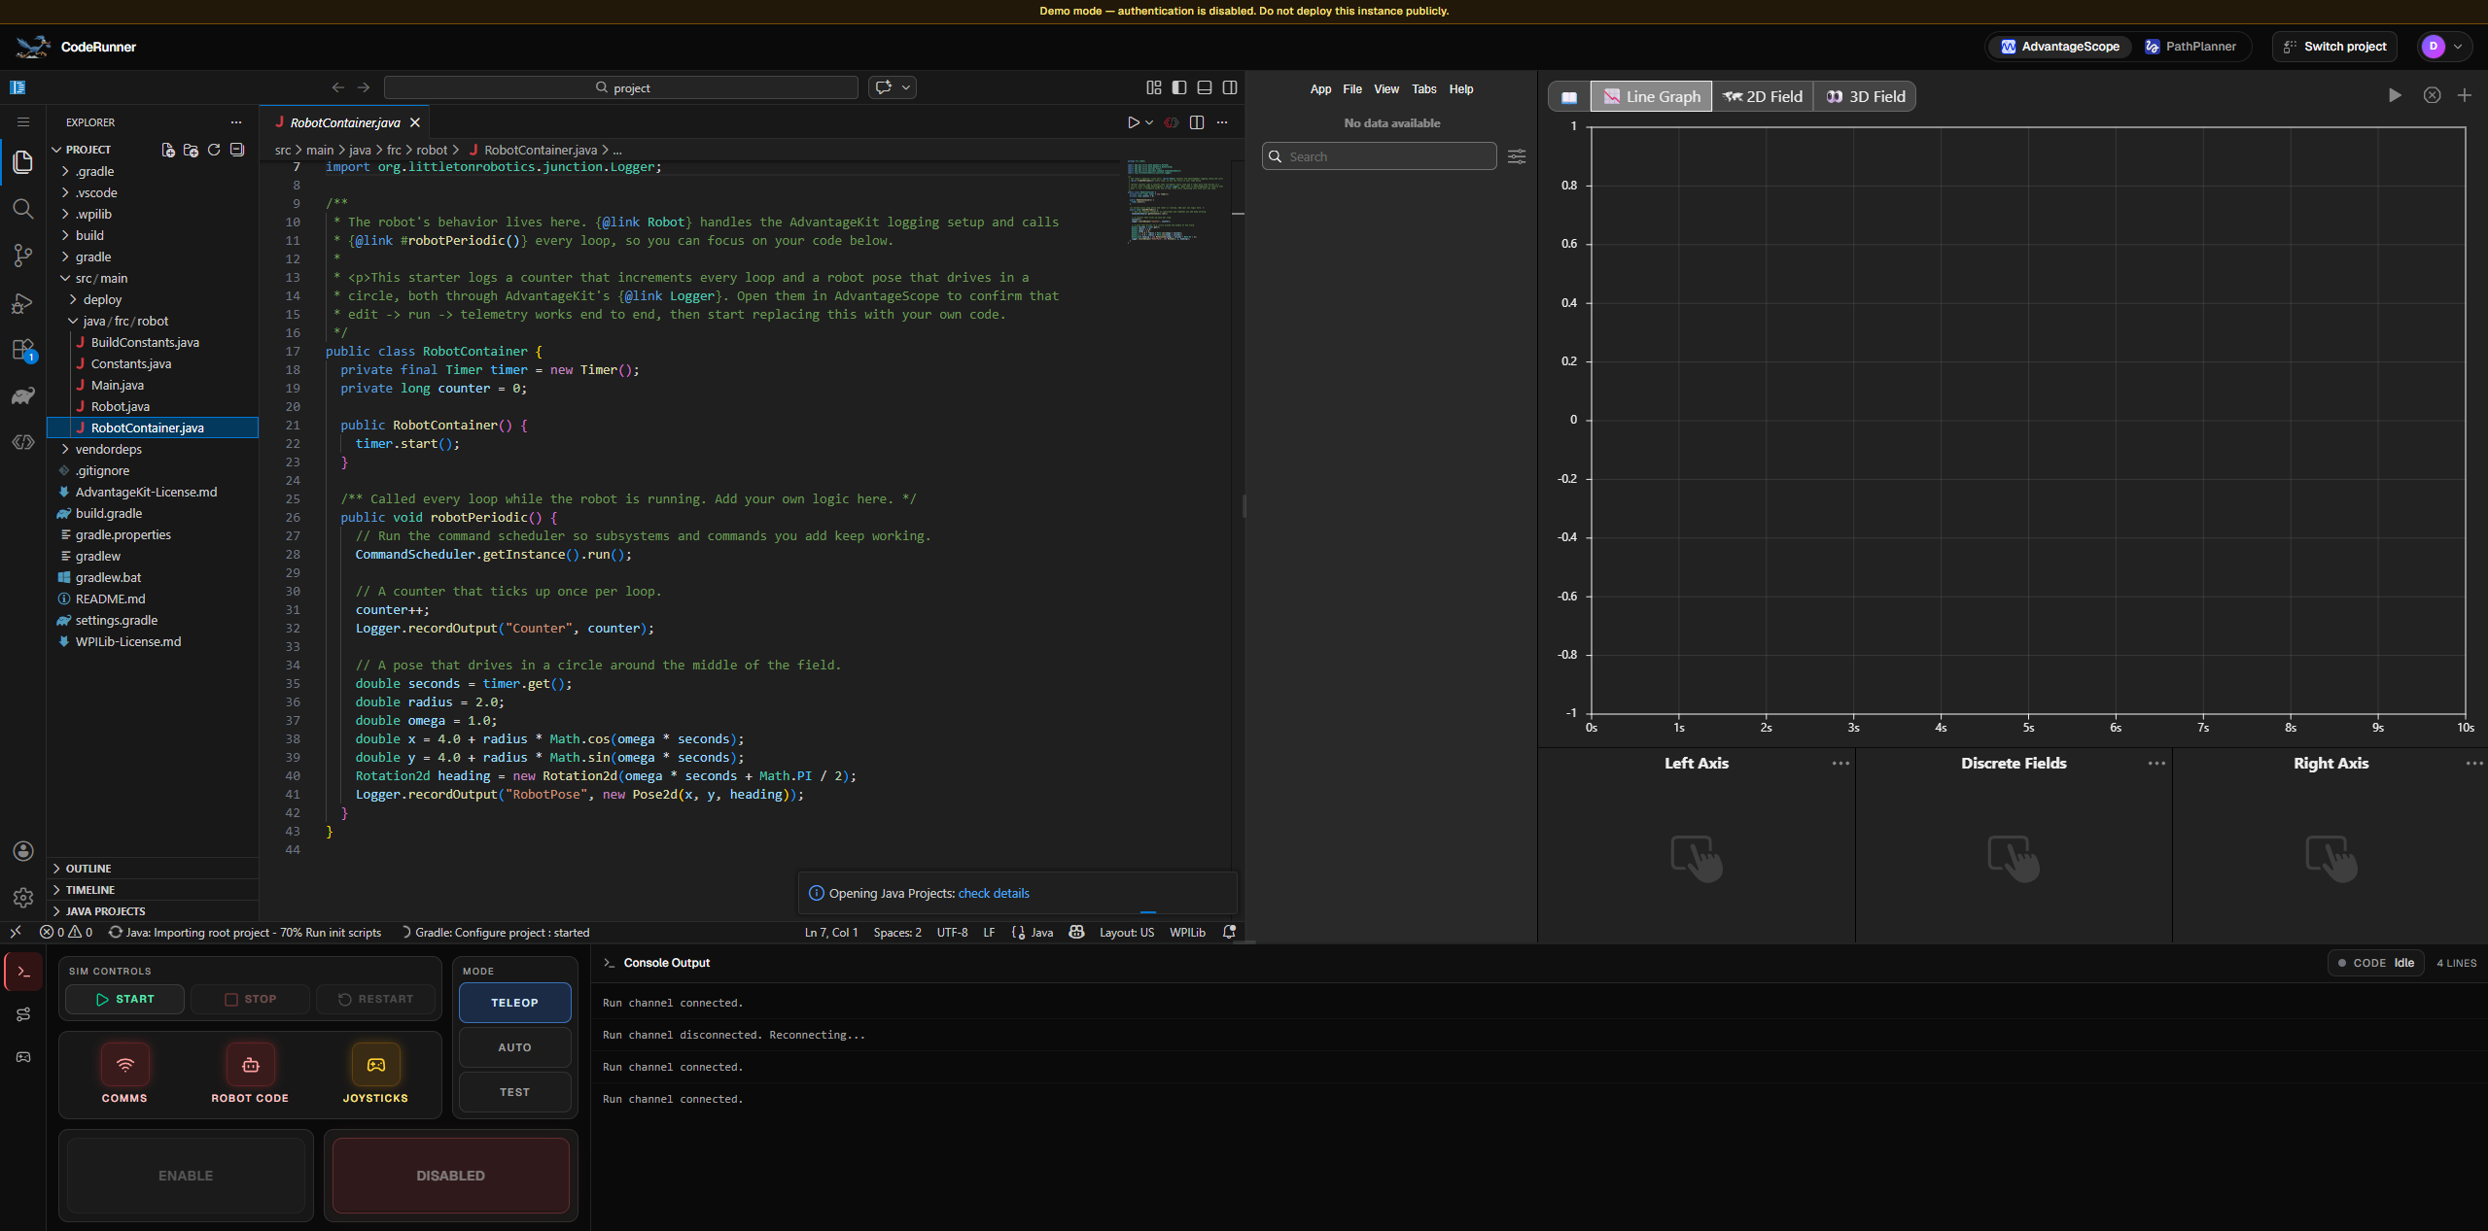Toggle Primary Side Bar visibility

[1179, 87]
